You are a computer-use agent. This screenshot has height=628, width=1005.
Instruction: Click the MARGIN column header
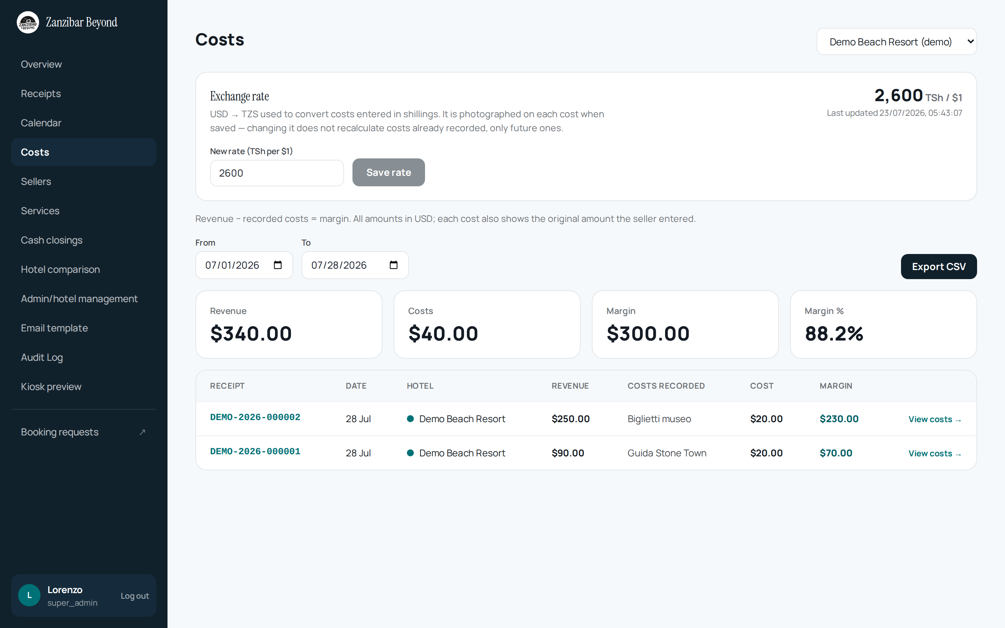click(835, 386)
